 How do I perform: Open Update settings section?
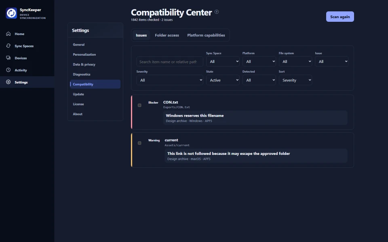95,94
